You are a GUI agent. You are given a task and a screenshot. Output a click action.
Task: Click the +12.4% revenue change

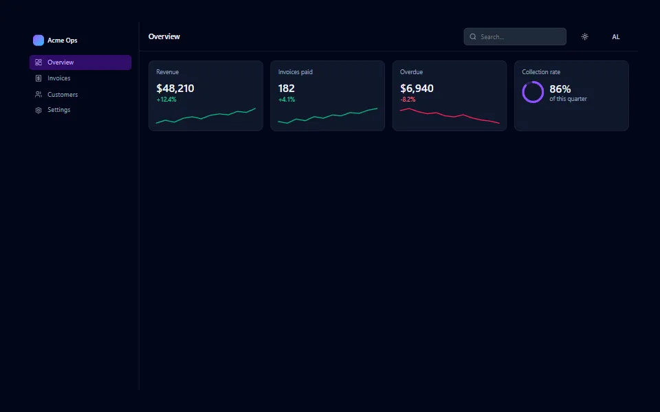click(x=166, y=100)
